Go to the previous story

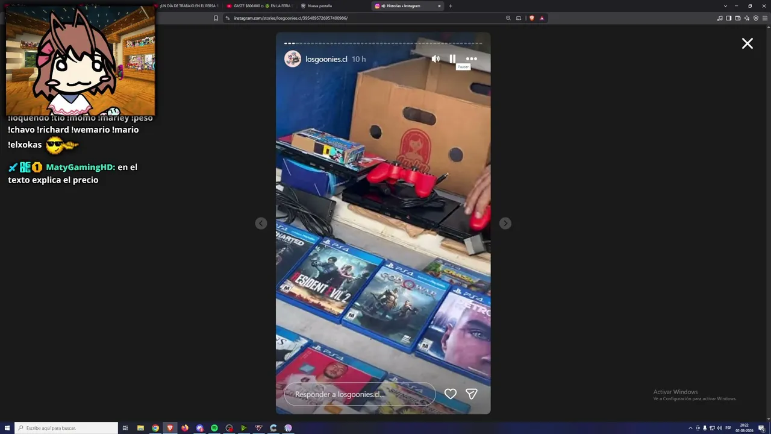point(261,224)
